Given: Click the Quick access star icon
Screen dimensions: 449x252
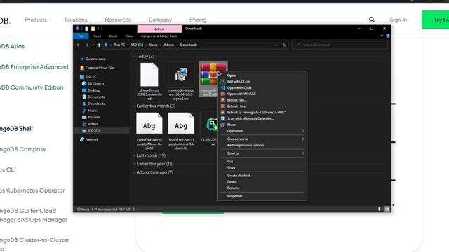Looking at the screenshot, I should (82, 59).
